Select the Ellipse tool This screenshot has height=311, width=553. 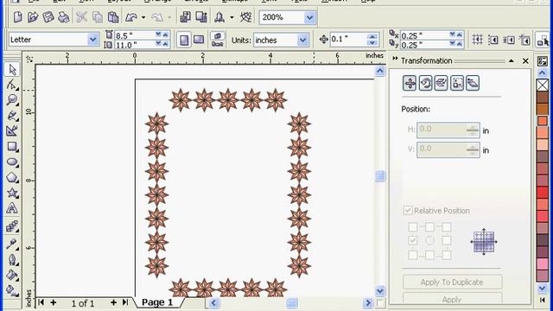pos(12,162)
